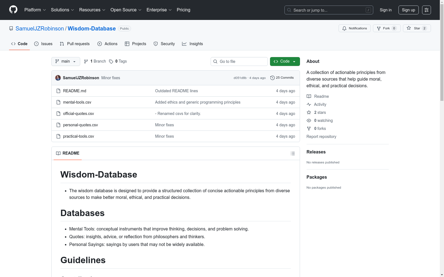
Task: Click the file icon beside mental-tools.csv
Action: click(58, 102)
